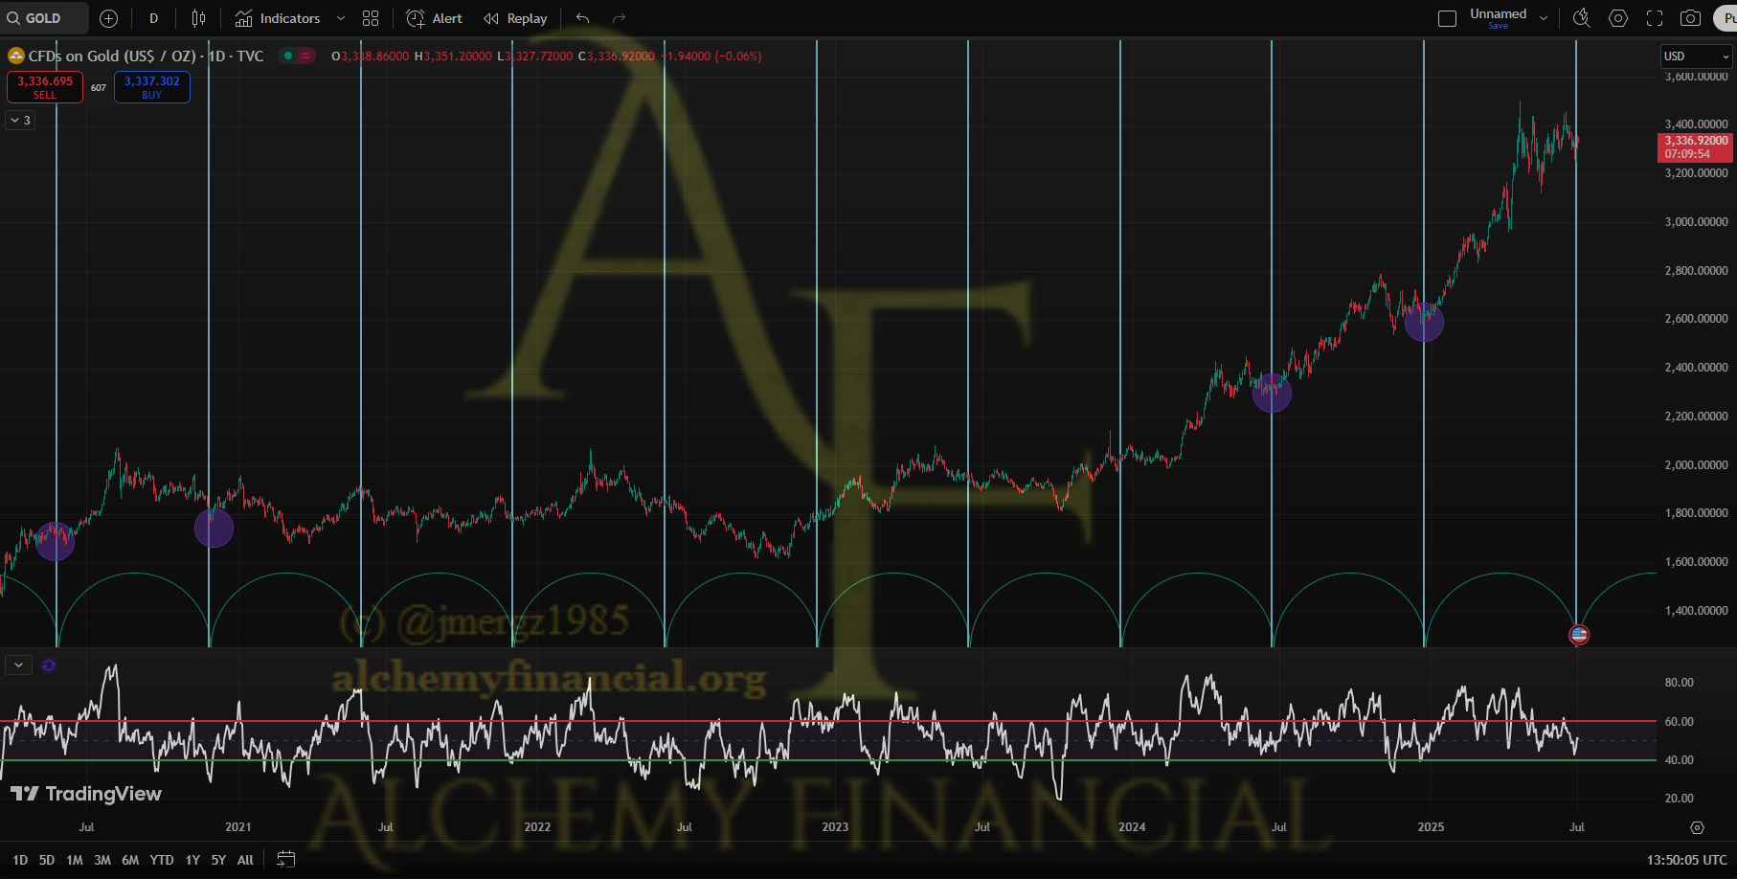Click the open price value 3,338.86000
Viewport: 1737px width, 879px height.
tap(374, 56)
